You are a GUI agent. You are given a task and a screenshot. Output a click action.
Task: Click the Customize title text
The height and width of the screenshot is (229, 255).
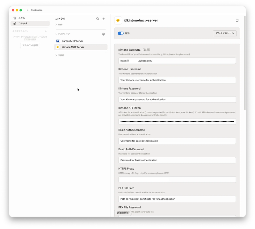[37, 10]
